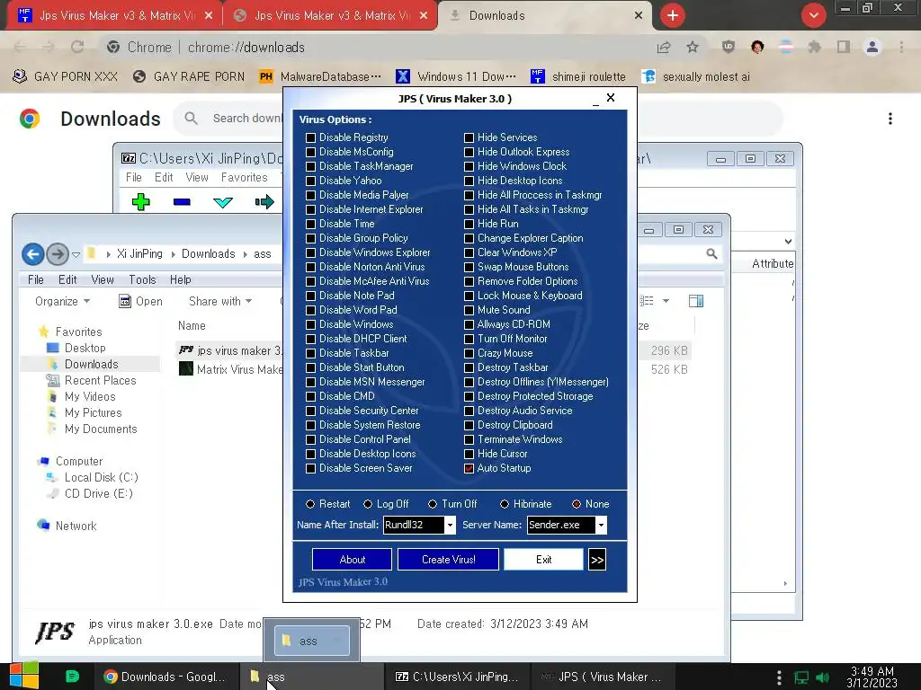Open Chrome's three-dot main menu

tap(901, 47)
